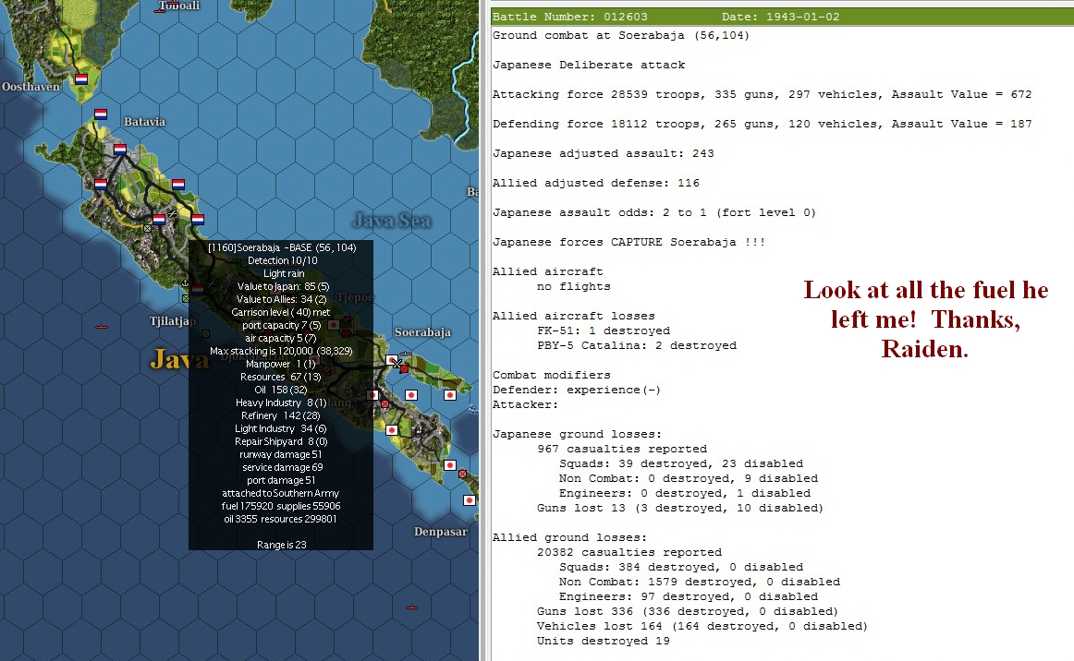This screenshot has height=661, width=1074.
Task: Click '967 casualties reported' line
Action: pyautogui.click(x=622, y=449)
